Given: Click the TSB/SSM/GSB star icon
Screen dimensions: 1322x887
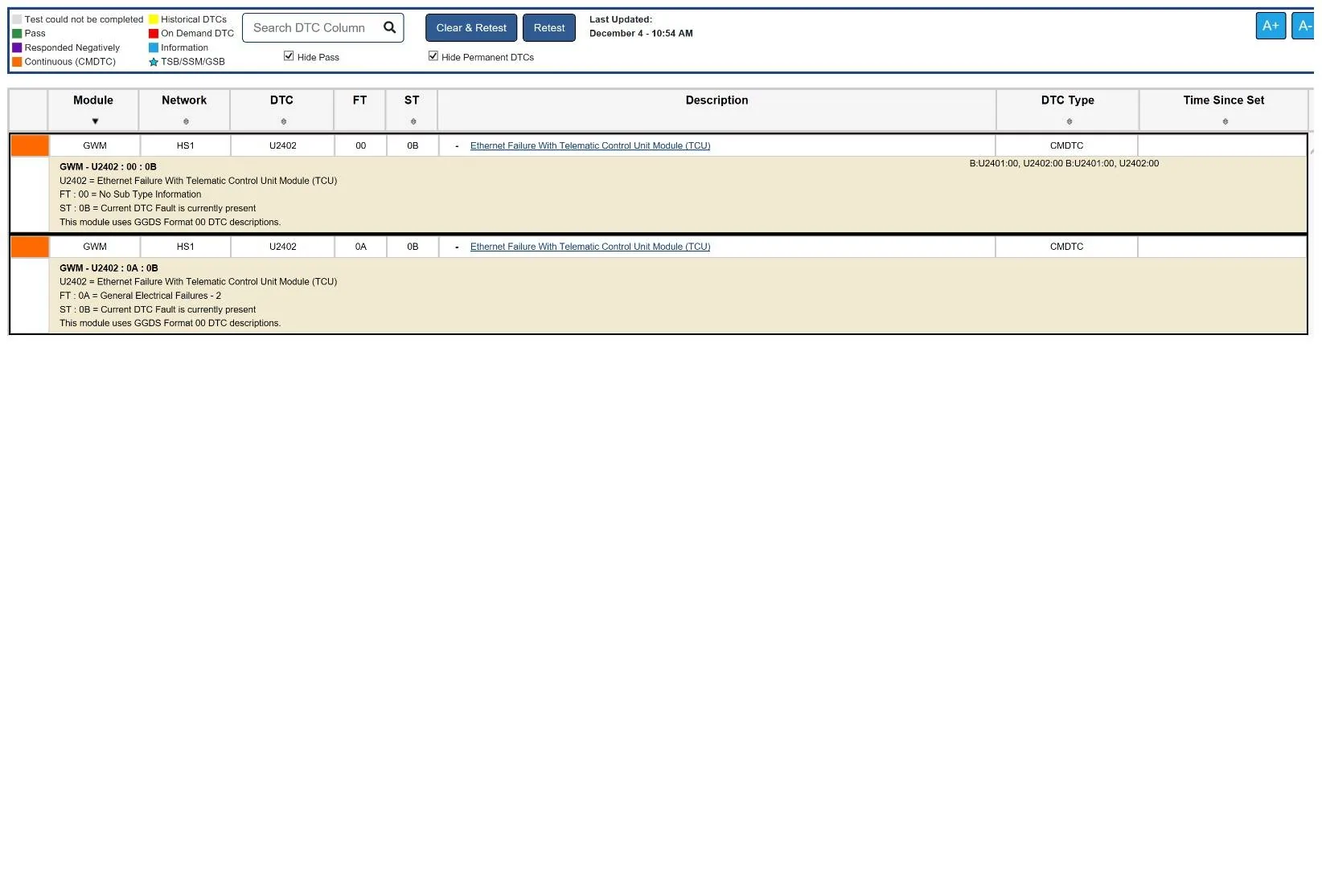Looking at the screenshot, I should pyautogui.click(x=154, y=62).
